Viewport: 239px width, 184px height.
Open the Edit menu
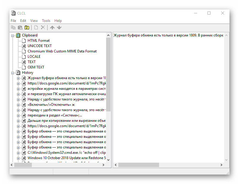click(23, 21)
